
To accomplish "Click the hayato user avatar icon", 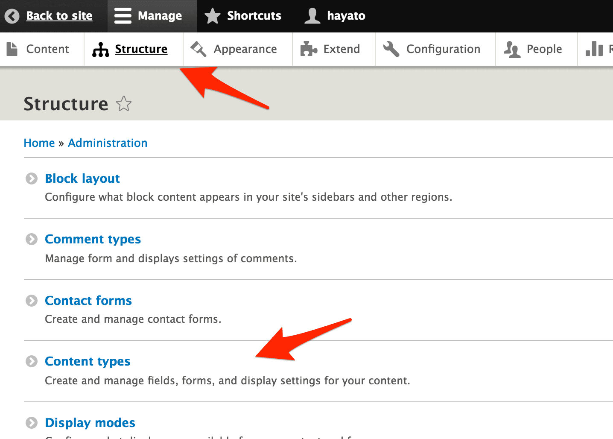I will pos(312,16).
